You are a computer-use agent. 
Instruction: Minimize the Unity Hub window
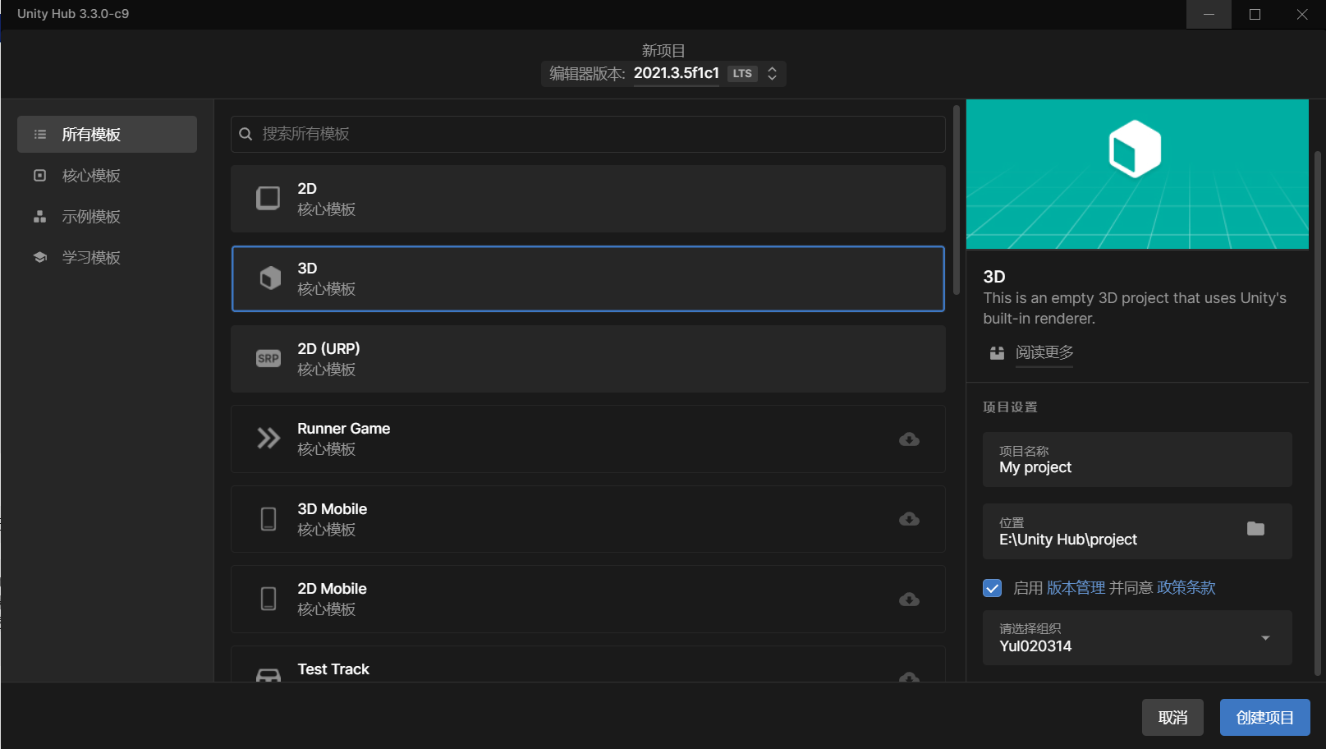point(1209,14)
